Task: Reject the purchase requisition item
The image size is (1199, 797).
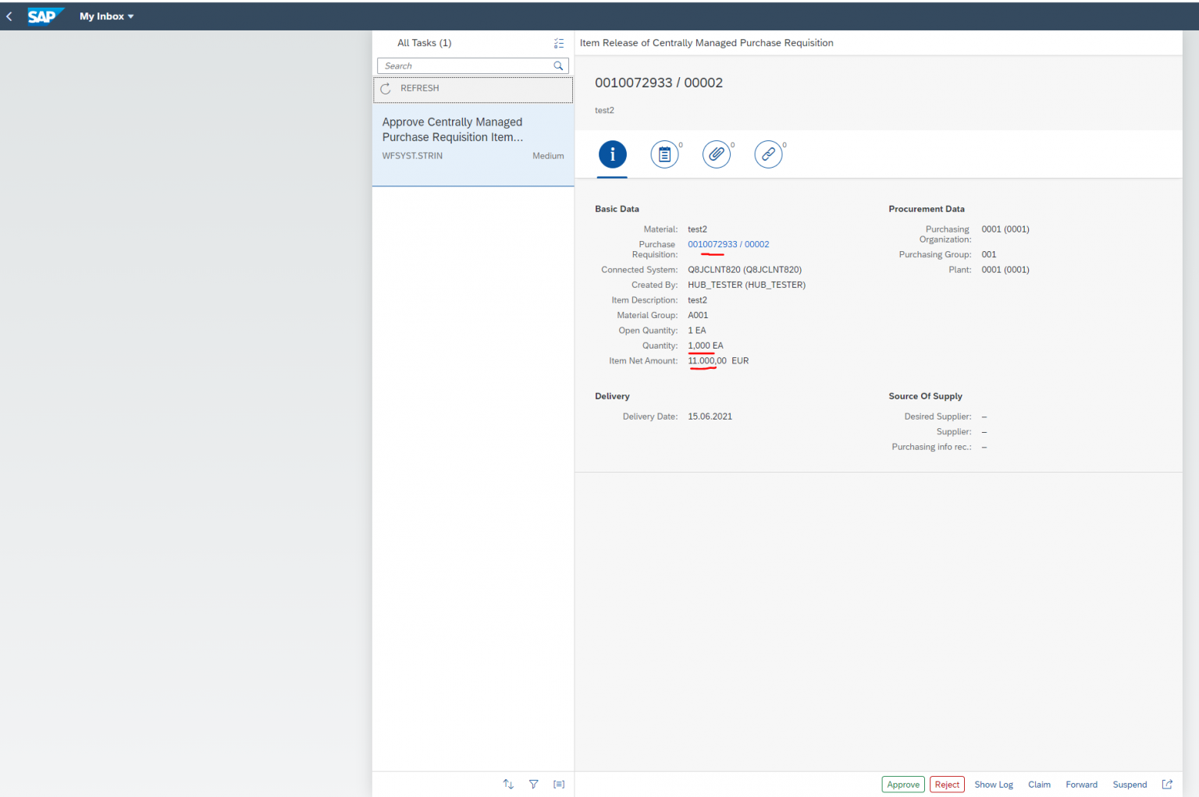Action: pos(947,784)
